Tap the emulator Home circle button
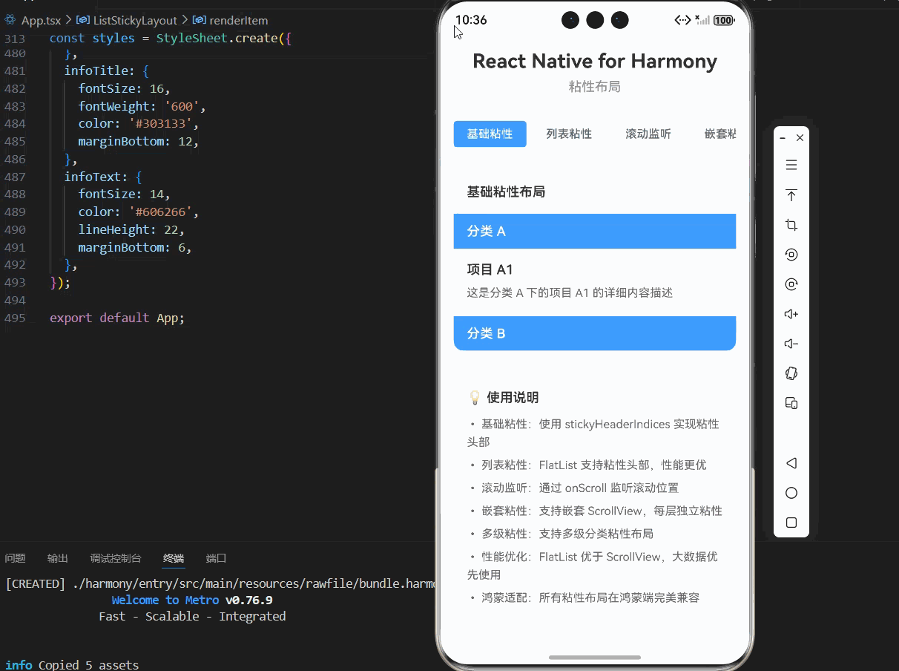899x671 pixels. [x=791, y=493]
